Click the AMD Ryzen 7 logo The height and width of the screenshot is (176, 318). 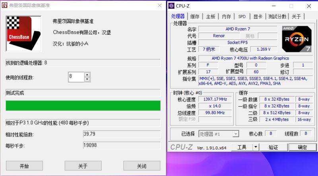297,39
